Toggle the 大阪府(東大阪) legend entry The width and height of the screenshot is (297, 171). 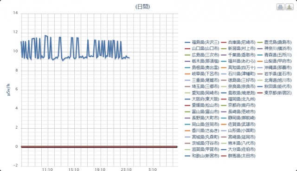click(x=202, y=99)
